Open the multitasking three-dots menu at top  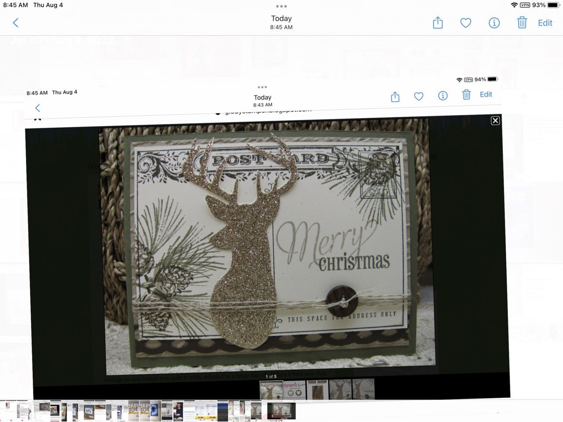click(x=281, y=6)
